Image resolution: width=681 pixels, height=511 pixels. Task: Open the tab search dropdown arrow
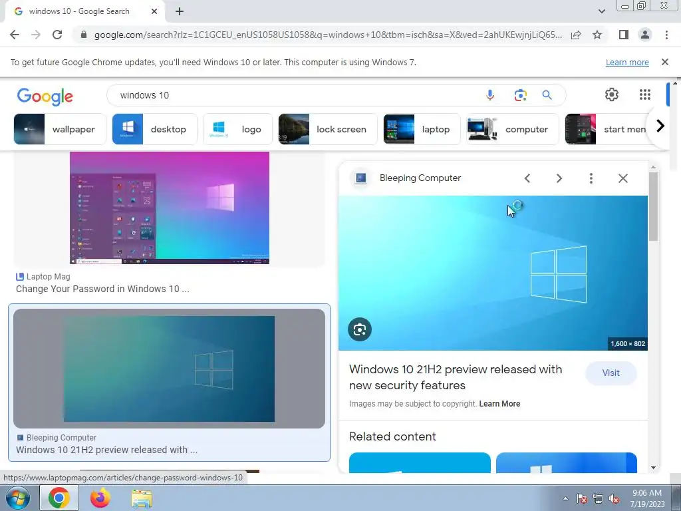pyautogui.click(x=601, y=11)
